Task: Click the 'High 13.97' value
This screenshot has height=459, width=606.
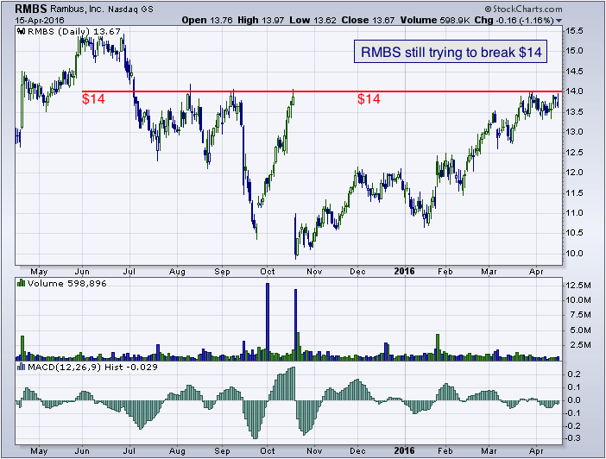Action: tap(261, 20)
